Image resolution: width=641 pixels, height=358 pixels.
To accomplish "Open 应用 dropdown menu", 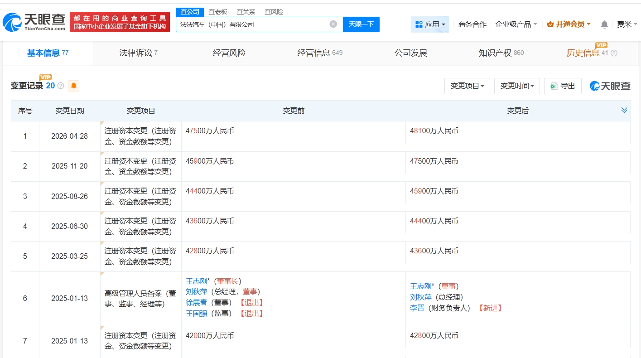I will point(430,24).
